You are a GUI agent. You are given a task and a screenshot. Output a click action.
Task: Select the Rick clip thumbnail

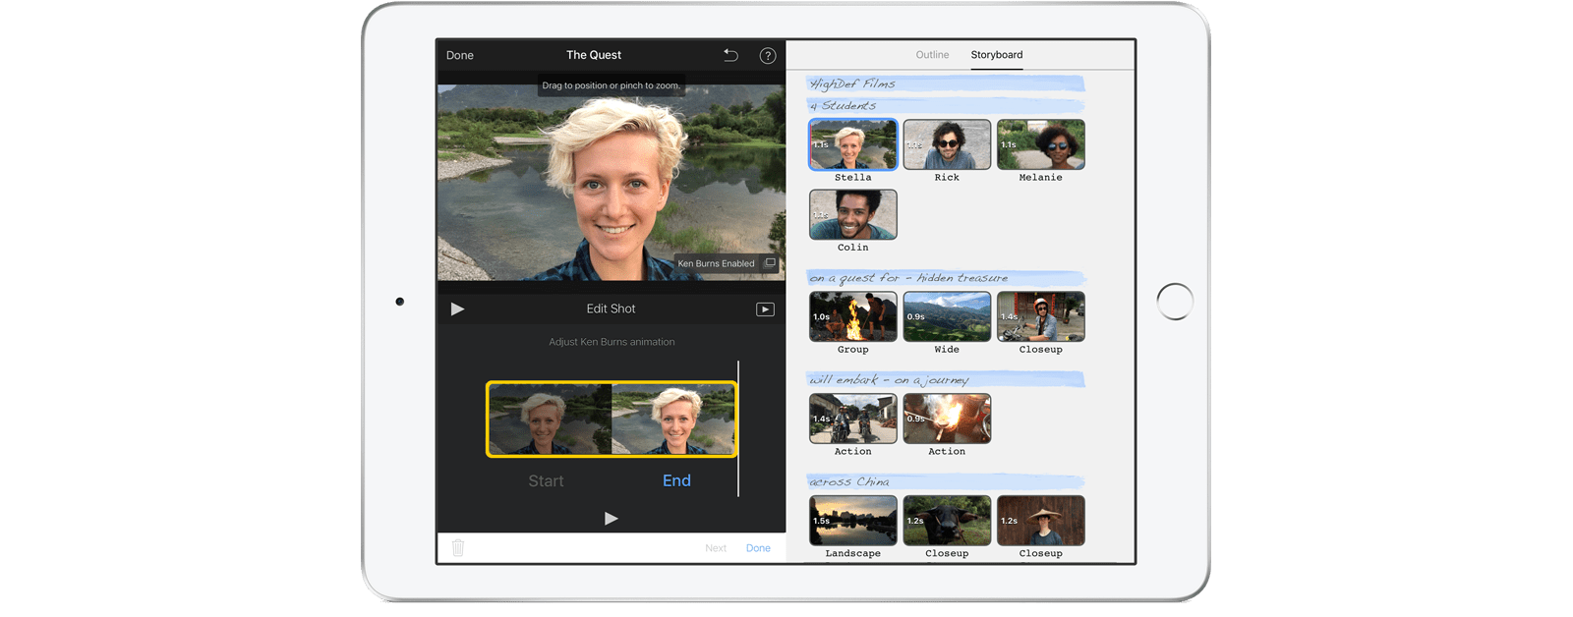click(947, 144)
